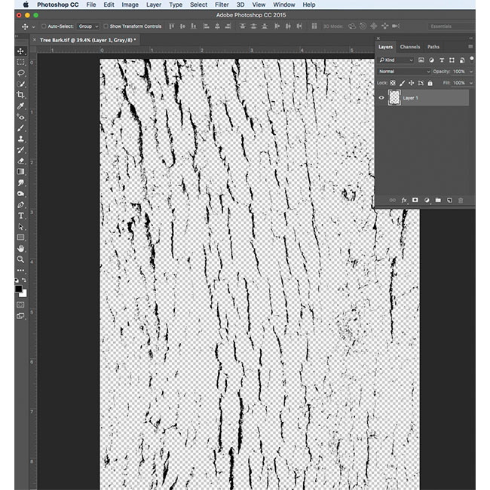Open the layer Kind filter dropdown

(x=396, y=60)
